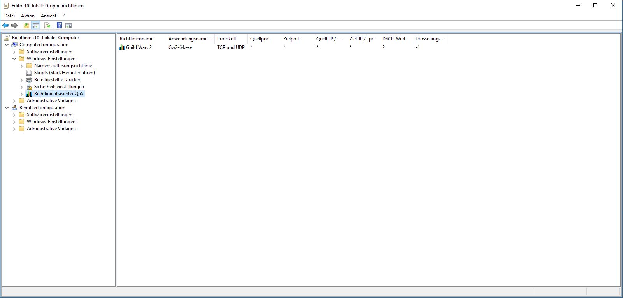Click the app icon in the title bar
The width and height of the screenshot is (623, 298).
[x=6, y=6]
